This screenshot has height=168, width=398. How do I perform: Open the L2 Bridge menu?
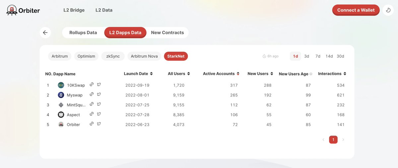coord(74,10)
